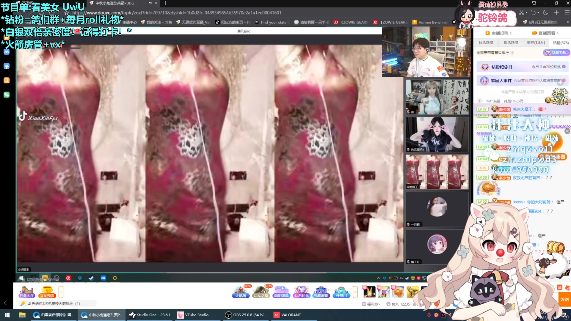Select the mooncake gift in gift bar
Image resolution: width=571 pixels, height=321 pixels.
tap(398, 292)
